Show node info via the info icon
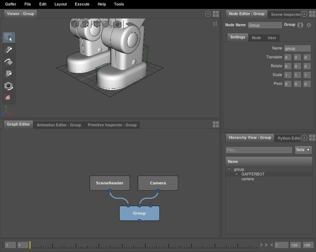 coord(300,25)
